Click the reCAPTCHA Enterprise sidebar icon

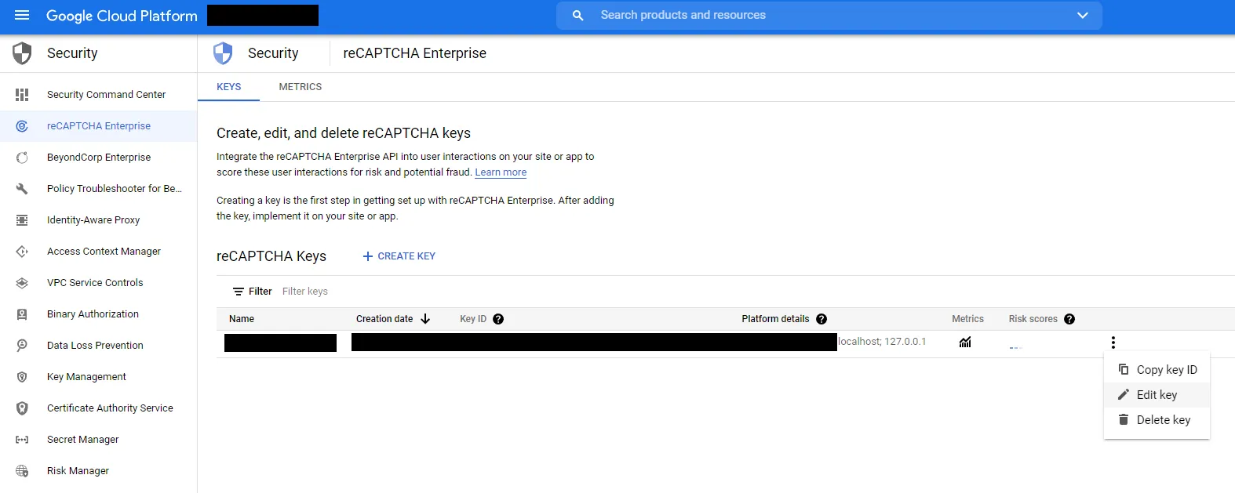pos(22,126)
